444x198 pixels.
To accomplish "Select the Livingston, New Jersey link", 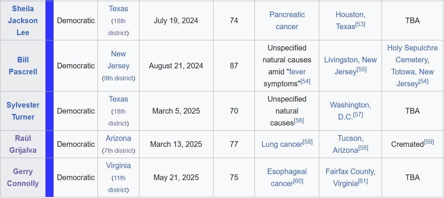I will (351, 66).
